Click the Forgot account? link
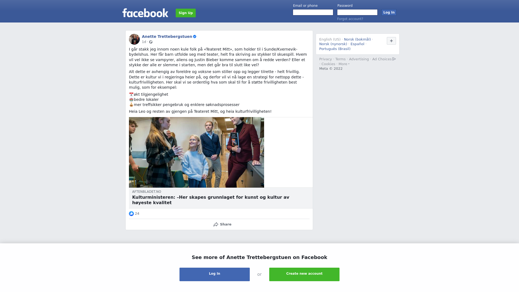This screenshot has width=519, height=292. coord(350,19)
